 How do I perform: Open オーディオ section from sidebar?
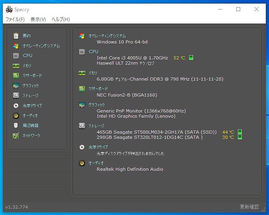[x=30, y=116]
